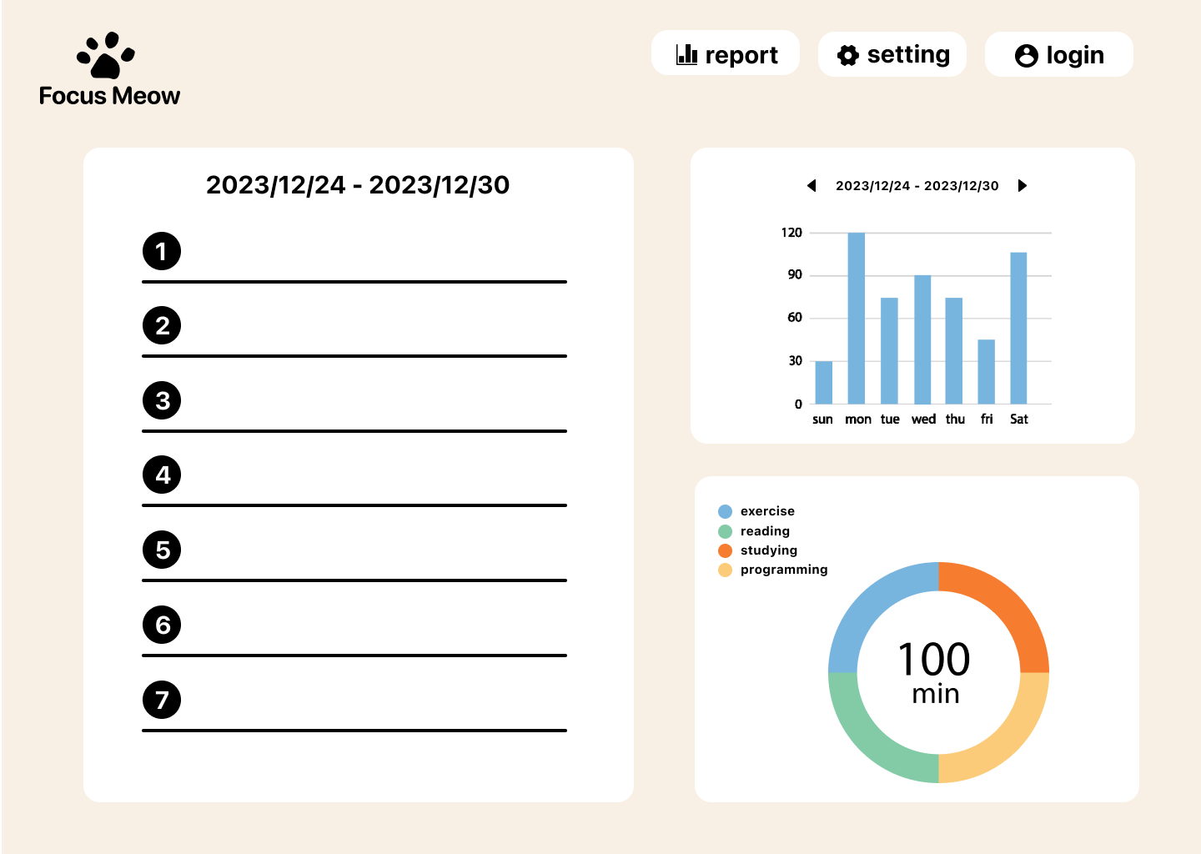Select numbered circle 7 in list

coord(162,700)
